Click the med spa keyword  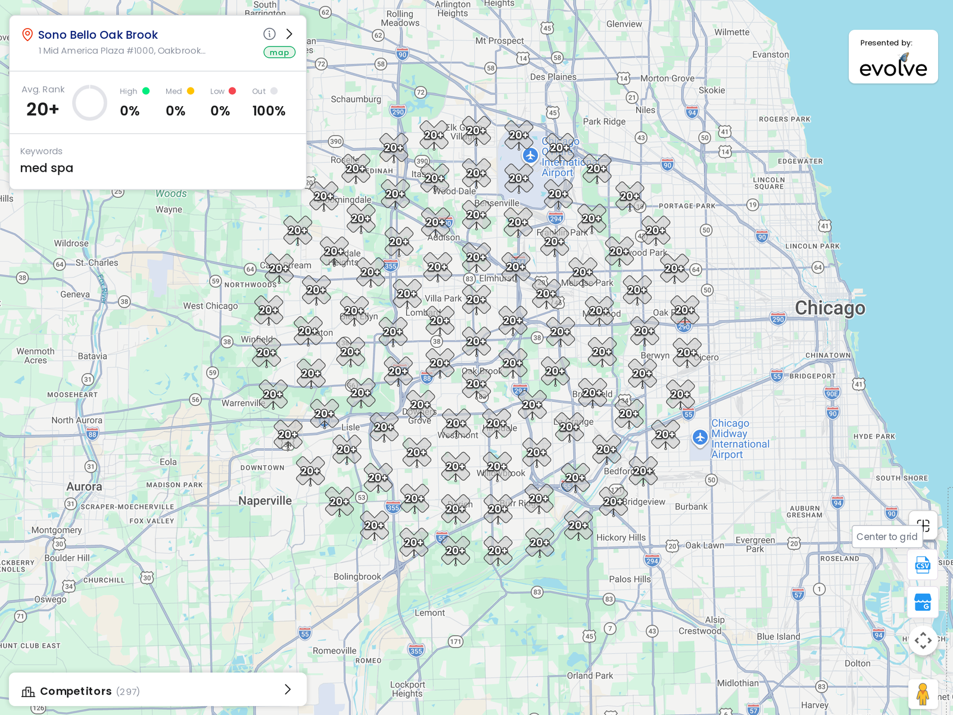[x=46, y=168]
